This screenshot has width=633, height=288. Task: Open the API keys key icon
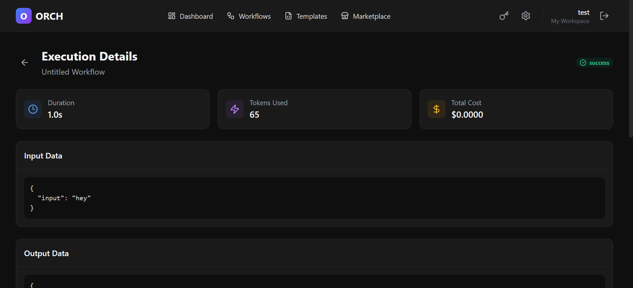point(504,16)
